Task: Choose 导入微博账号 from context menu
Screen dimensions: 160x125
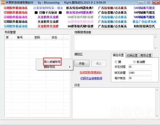Action: (x=52, y=62)
